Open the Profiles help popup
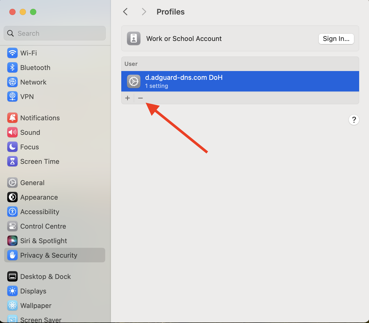The image size is (369, 323). 354,120
